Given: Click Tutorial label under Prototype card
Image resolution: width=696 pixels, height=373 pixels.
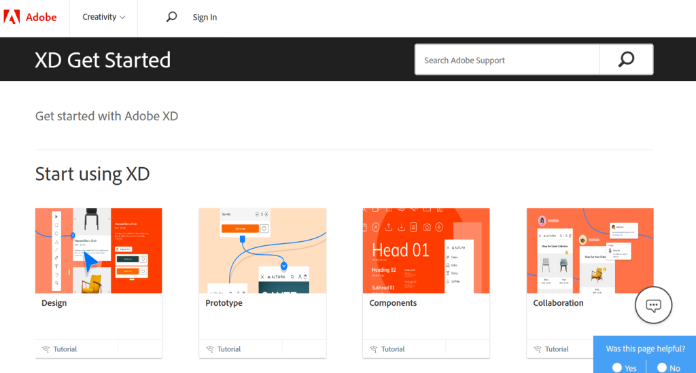Looking at the screenshot, I should (x=228, y=349).
